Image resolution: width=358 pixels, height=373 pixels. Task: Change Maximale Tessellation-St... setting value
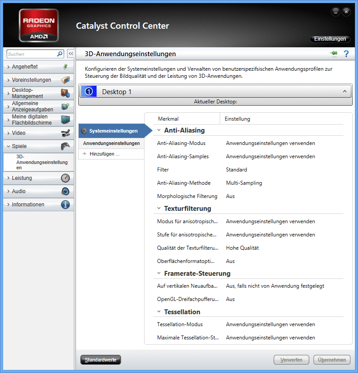270,338
